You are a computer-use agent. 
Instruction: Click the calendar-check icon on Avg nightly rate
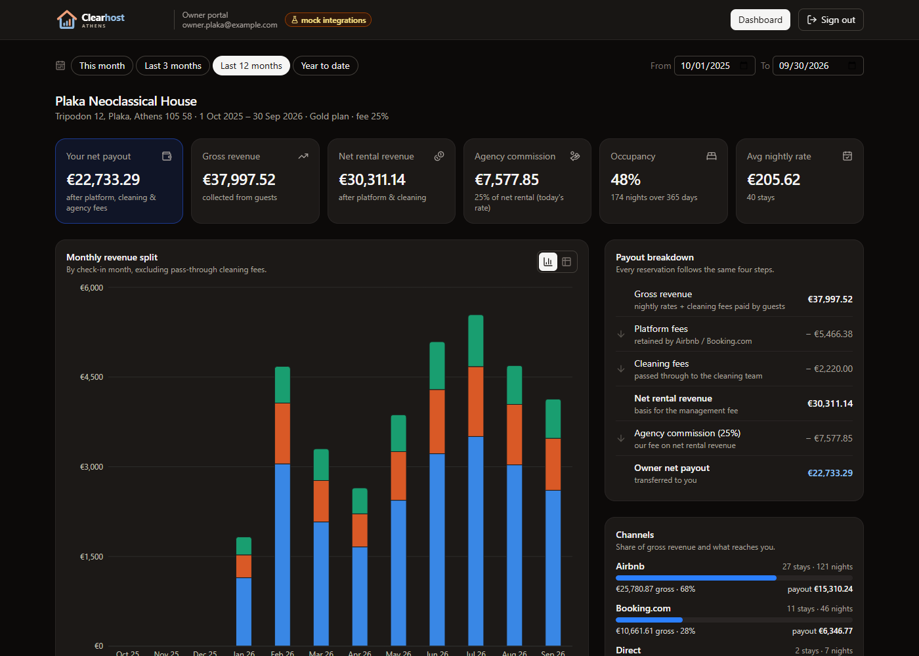click(x=847, y=156)
